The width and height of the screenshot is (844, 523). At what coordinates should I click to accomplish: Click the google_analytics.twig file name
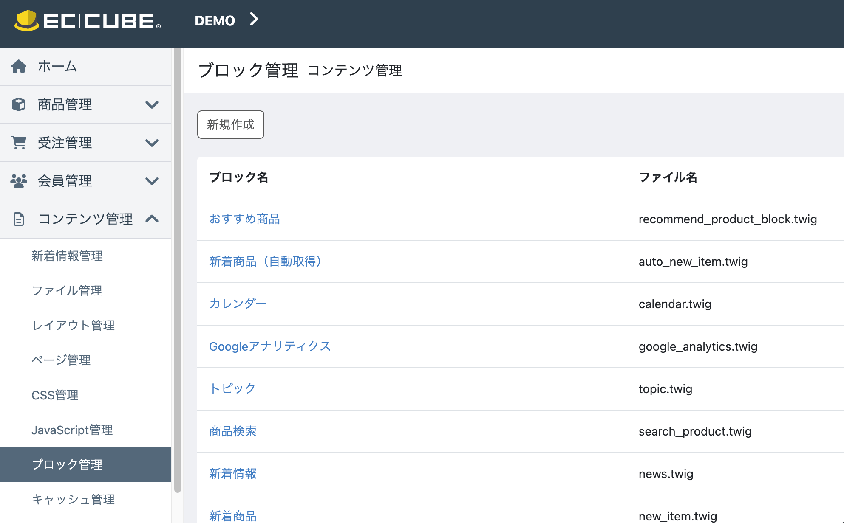[x=698, y=346]
